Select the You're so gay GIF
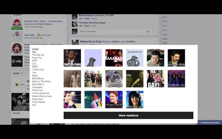222x139 pixels. [135, 99]
